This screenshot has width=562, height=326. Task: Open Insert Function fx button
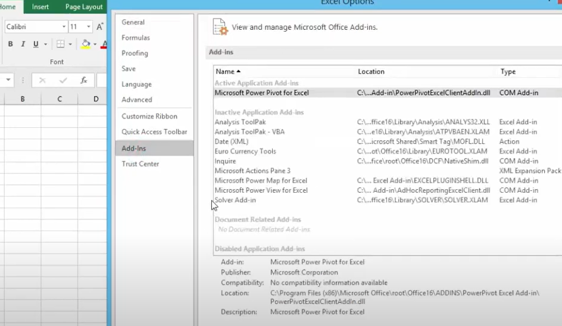point(83,80)
